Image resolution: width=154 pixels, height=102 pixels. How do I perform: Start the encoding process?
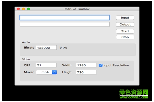(125, 31)
